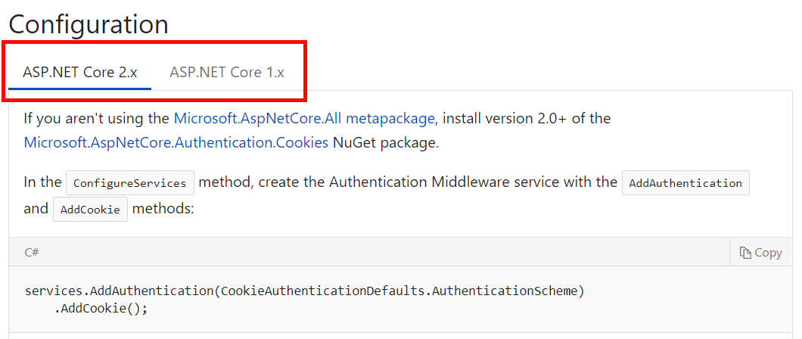Click the services.AddAuthentication code line
Screen dimensions: 802x339
pos(304,291)
